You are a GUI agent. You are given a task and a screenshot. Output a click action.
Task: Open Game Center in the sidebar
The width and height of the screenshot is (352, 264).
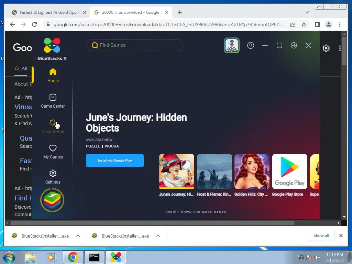[x=53, y=101]
